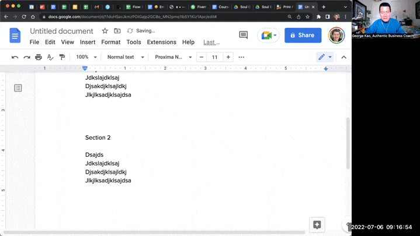The image size is (420, 236).
Task: Open the Extensions menu
Action: pos(162,42)
